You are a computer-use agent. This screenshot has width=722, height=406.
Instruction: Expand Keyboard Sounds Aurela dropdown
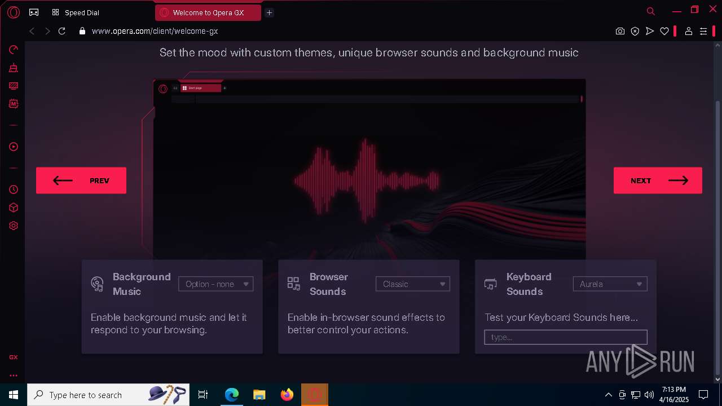pyautogui.click(x=610, y=284)
